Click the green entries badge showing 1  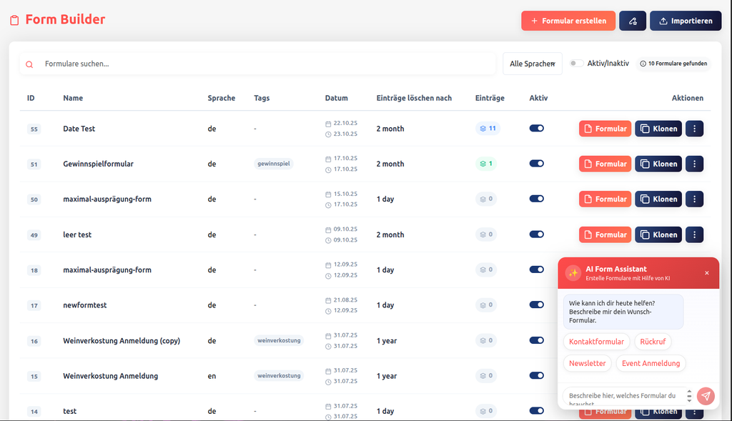coord(486,164)
